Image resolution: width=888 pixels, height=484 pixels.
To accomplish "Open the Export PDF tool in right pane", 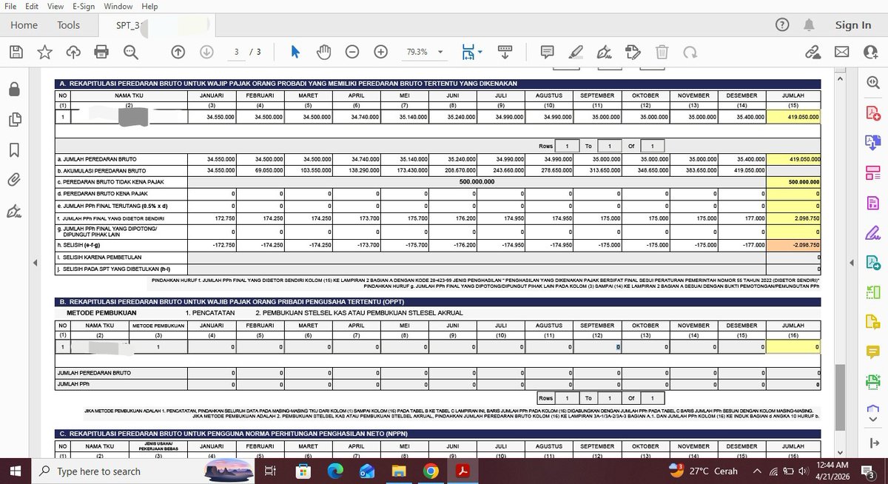I will 872,144.
